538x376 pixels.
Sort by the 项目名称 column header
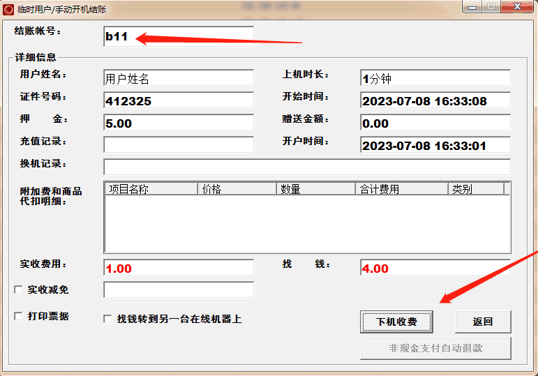151,189
